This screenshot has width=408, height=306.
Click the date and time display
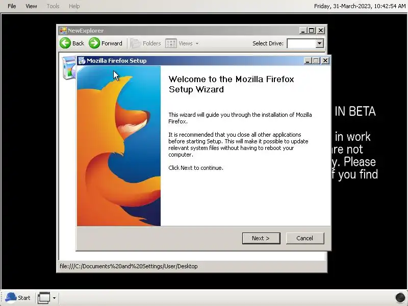coord(360,6)
